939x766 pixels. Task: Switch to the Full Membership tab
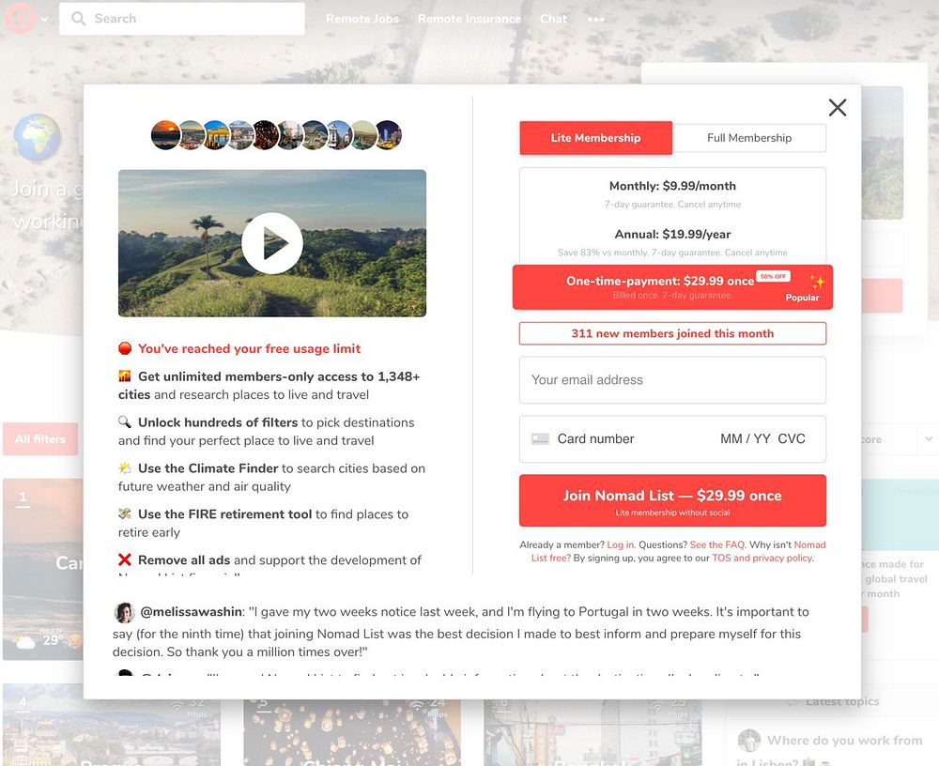coord(749,138)
